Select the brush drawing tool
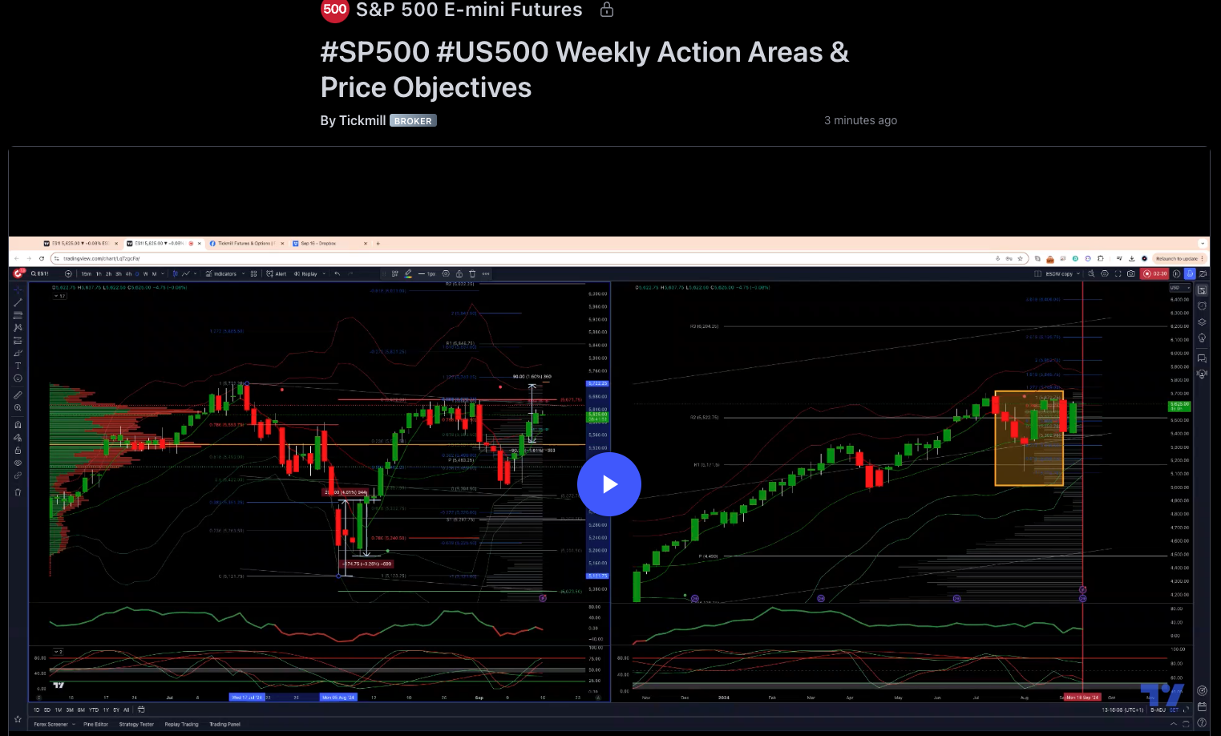 [x=18, y=353]
